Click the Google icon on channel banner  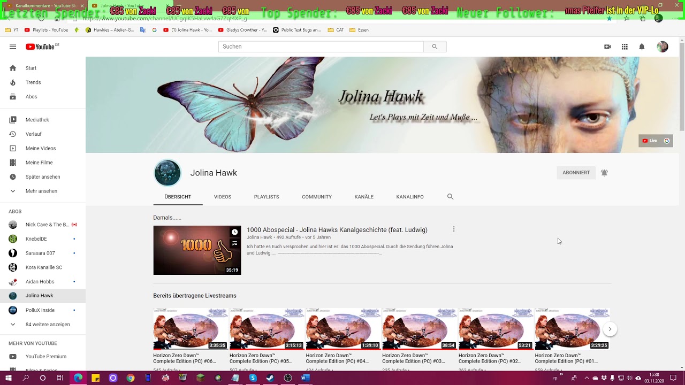(x=667, y=141)
